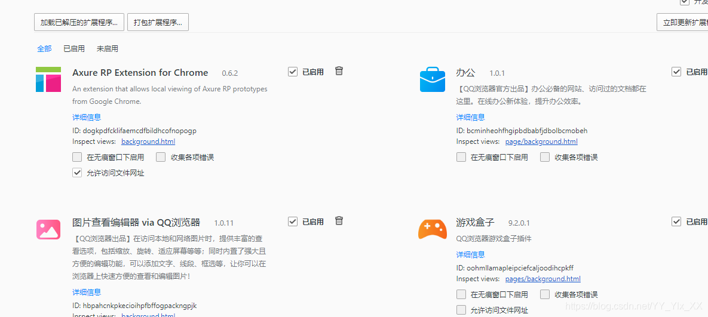
Task: Uncheck 已启用 for 图片查看编辑器
Action: (293, 221)
